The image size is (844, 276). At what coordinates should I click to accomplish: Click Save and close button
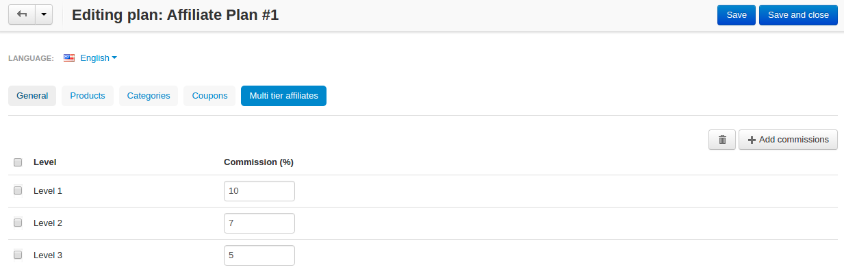[798, 15]
